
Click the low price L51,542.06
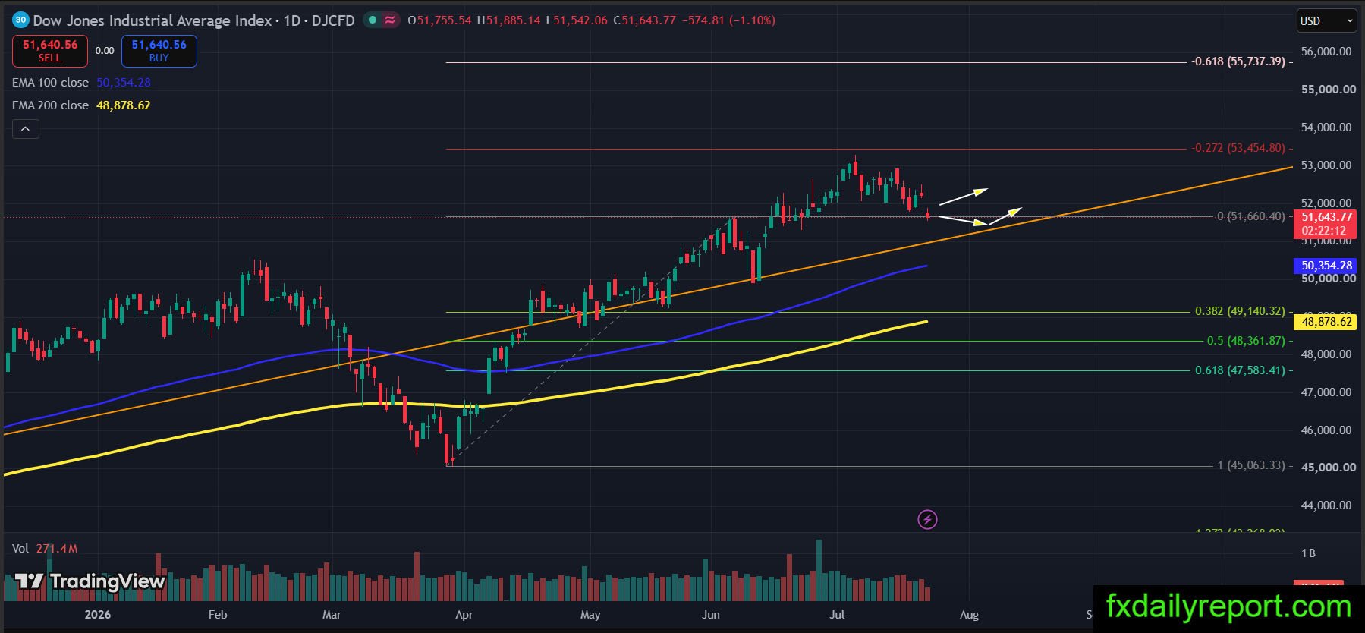[x=577, y=20]
